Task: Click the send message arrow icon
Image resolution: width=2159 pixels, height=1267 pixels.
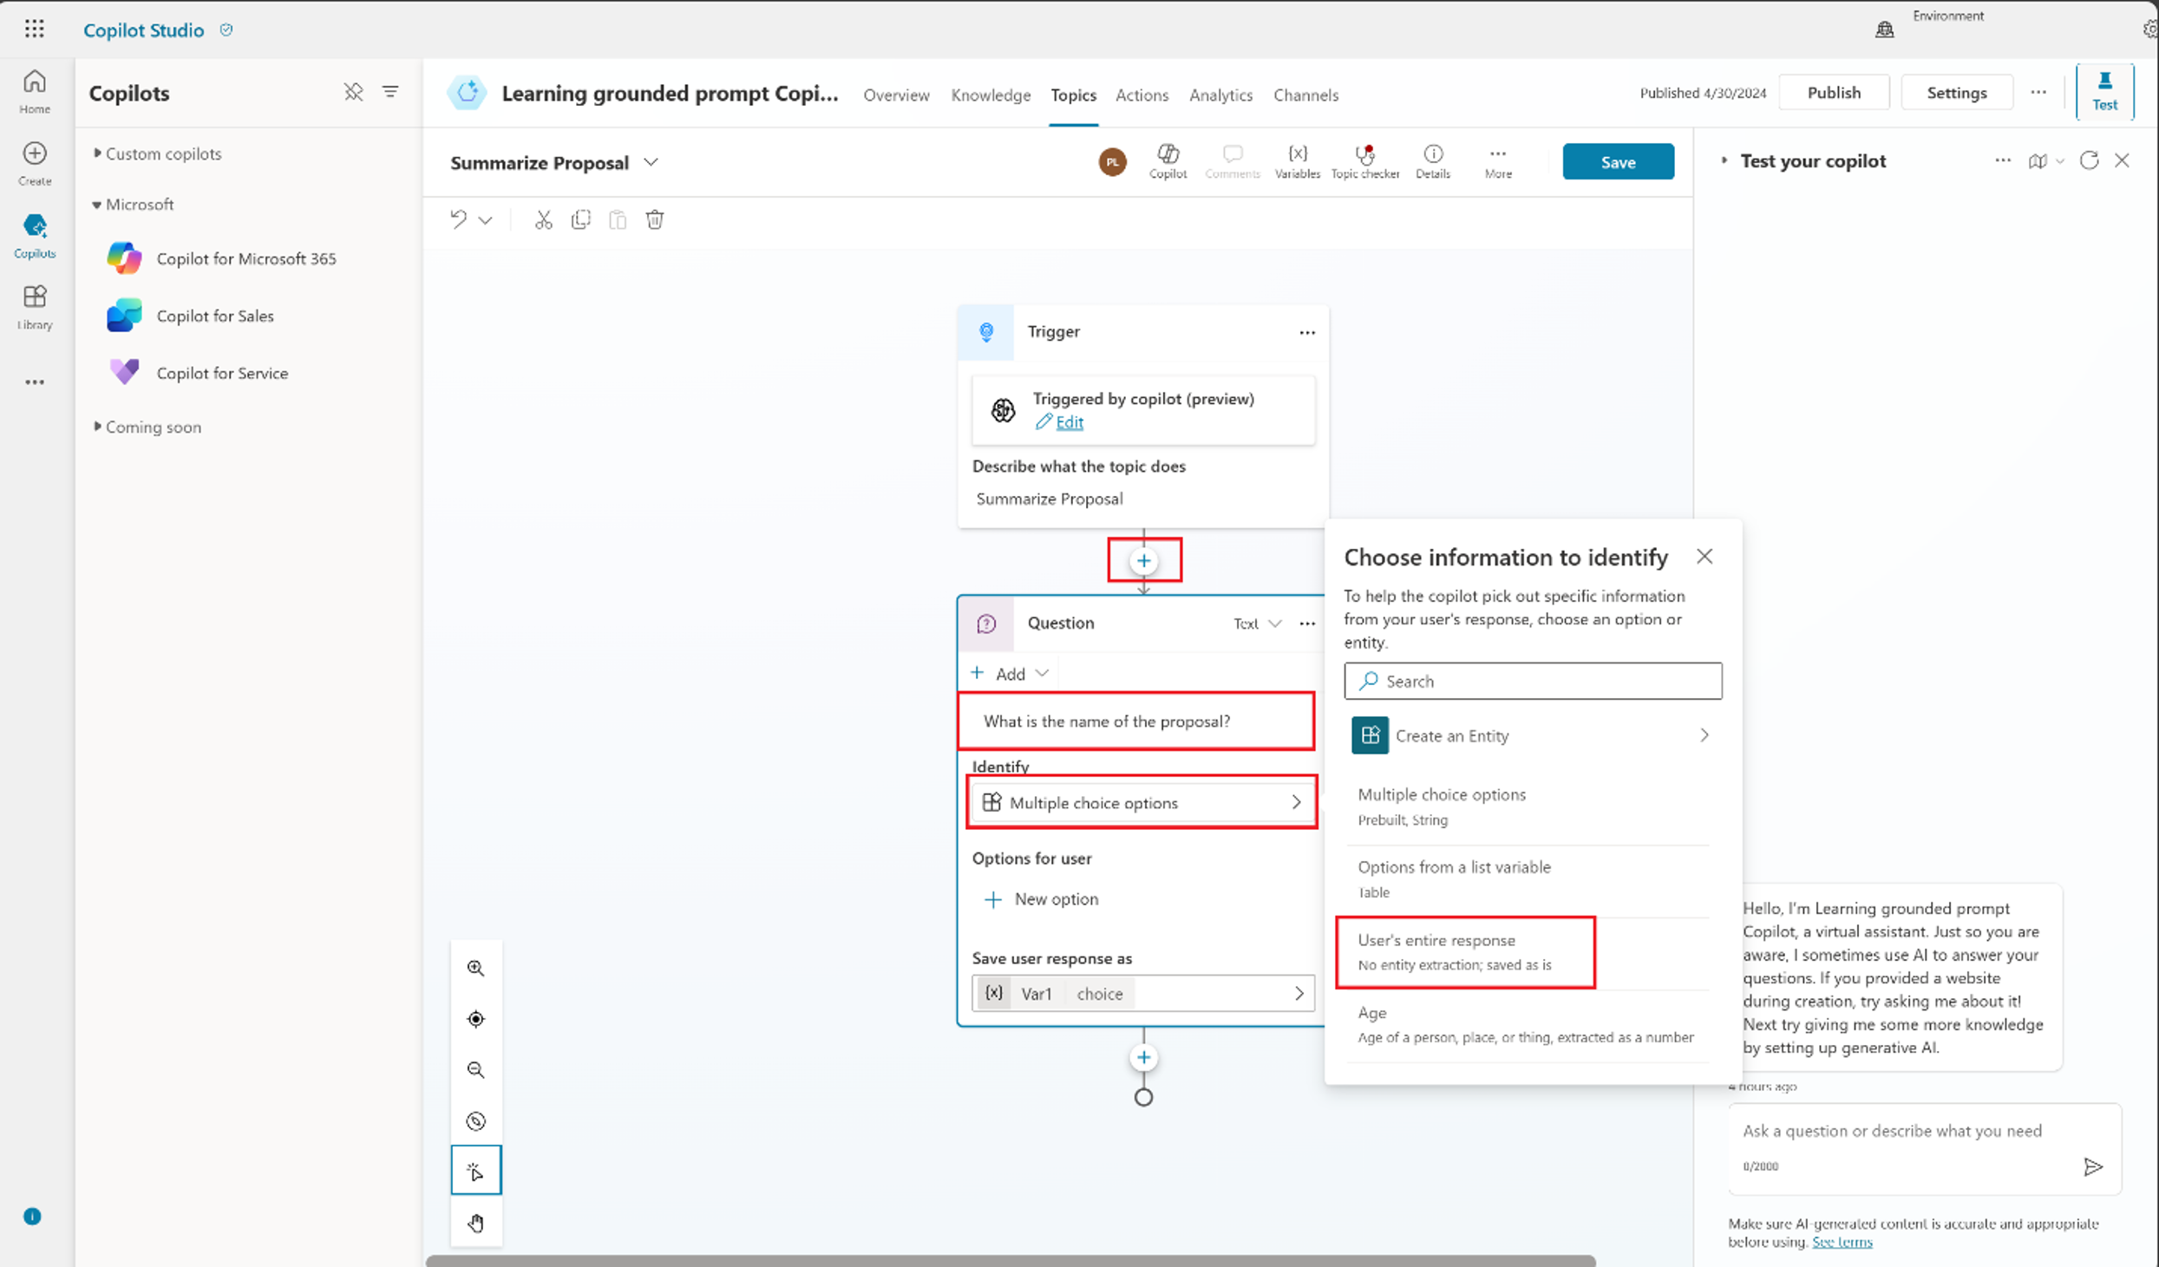Action: (x=2093, y=1166)
